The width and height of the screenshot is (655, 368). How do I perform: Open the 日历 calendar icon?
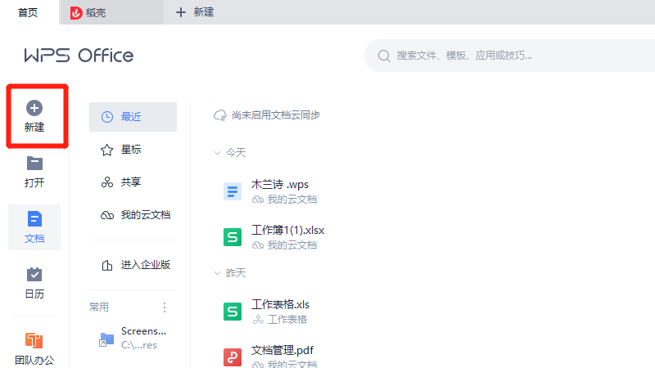click(x=34, y=274)
